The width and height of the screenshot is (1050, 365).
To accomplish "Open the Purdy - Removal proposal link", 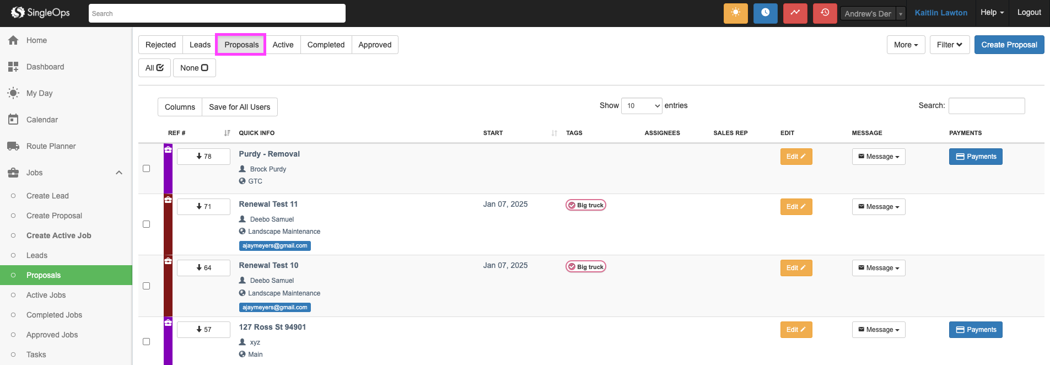I will 269,154.
